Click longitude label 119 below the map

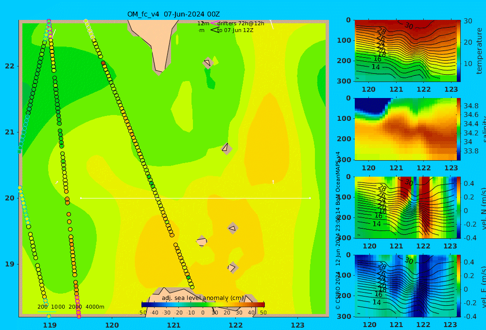click(x=50, y=325)
